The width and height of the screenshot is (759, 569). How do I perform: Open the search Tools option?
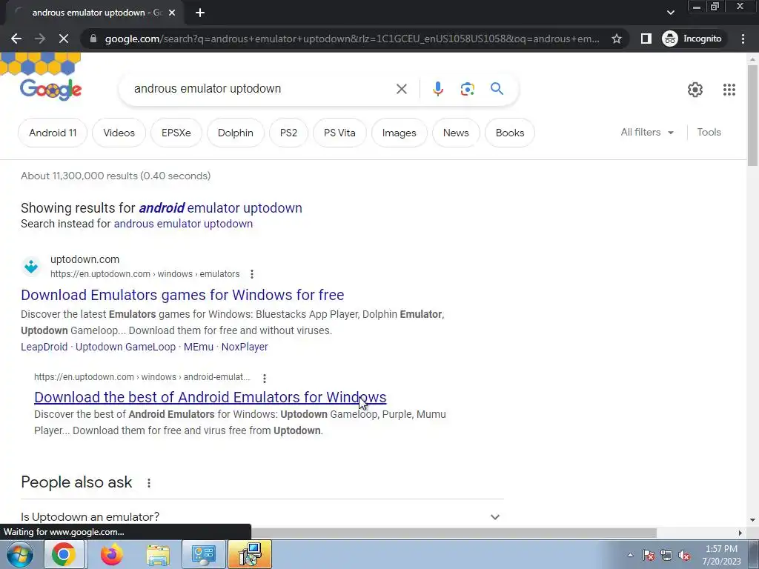[x=709, y=132]
